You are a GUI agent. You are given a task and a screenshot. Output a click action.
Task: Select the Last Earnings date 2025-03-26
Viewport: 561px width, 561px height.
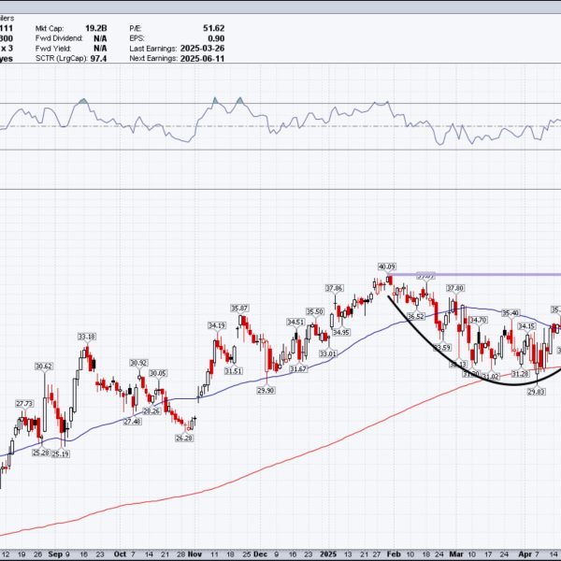[202, 49]
